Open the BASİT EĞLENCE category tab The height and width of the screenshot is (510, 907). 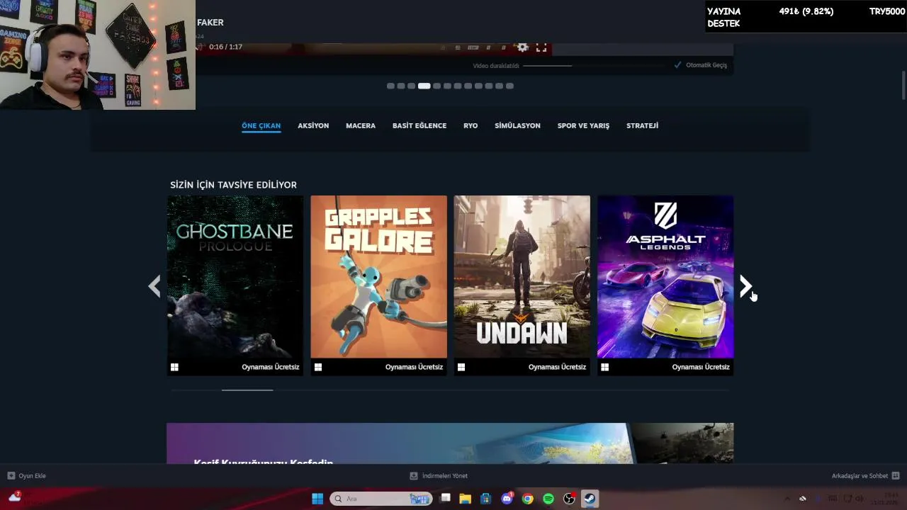[x=419, y=125]
